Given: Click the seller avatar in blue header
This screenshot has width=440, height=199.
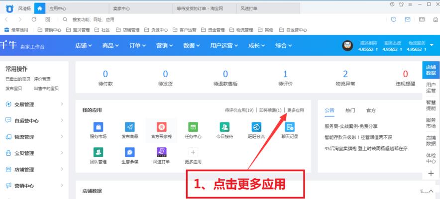Looking at the screenshot, I should pyautogui.click(x=347, y=45).
